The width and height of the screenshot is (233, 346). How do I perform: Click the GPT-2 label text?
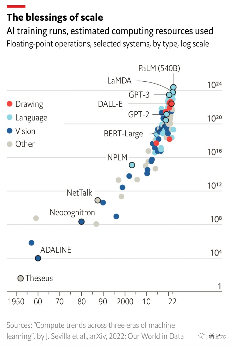point(139,114)
